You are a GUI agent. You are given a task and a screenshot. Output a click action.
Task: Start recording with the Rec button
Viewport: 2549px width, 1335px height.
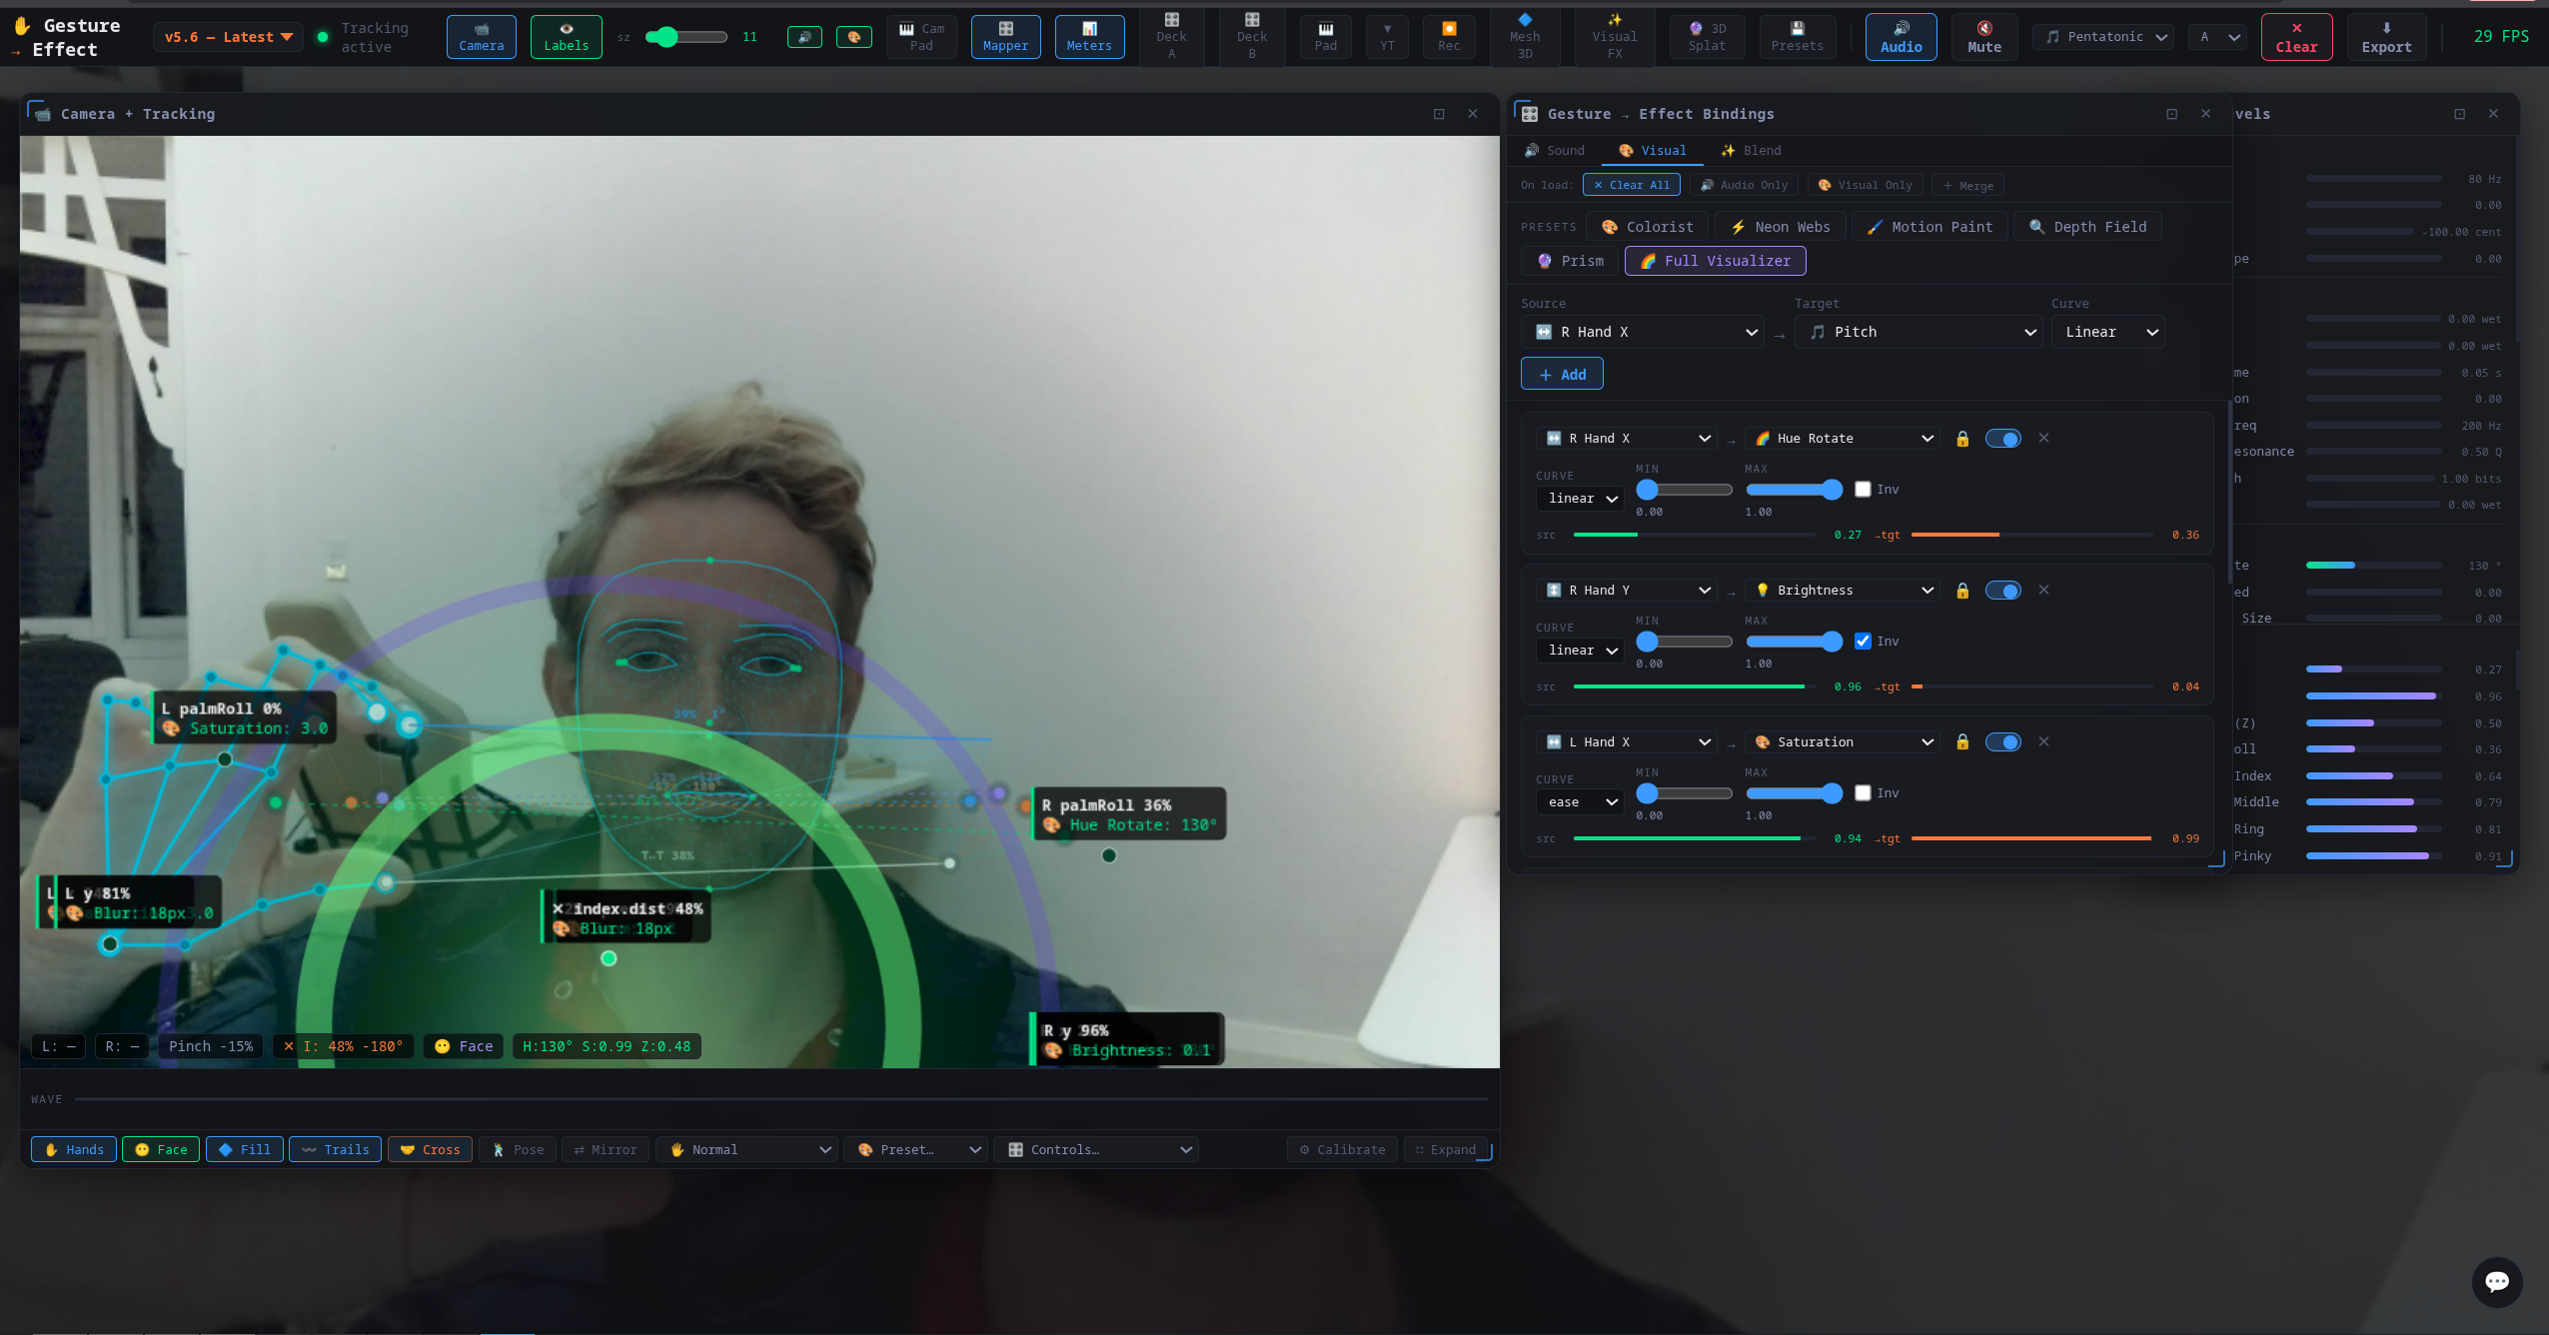[x=1449, y=37]
